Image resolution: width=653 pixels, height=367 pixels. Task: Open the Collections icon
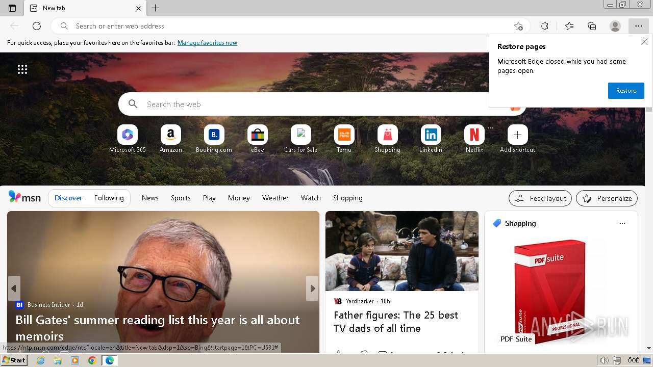tap(592, 26)
